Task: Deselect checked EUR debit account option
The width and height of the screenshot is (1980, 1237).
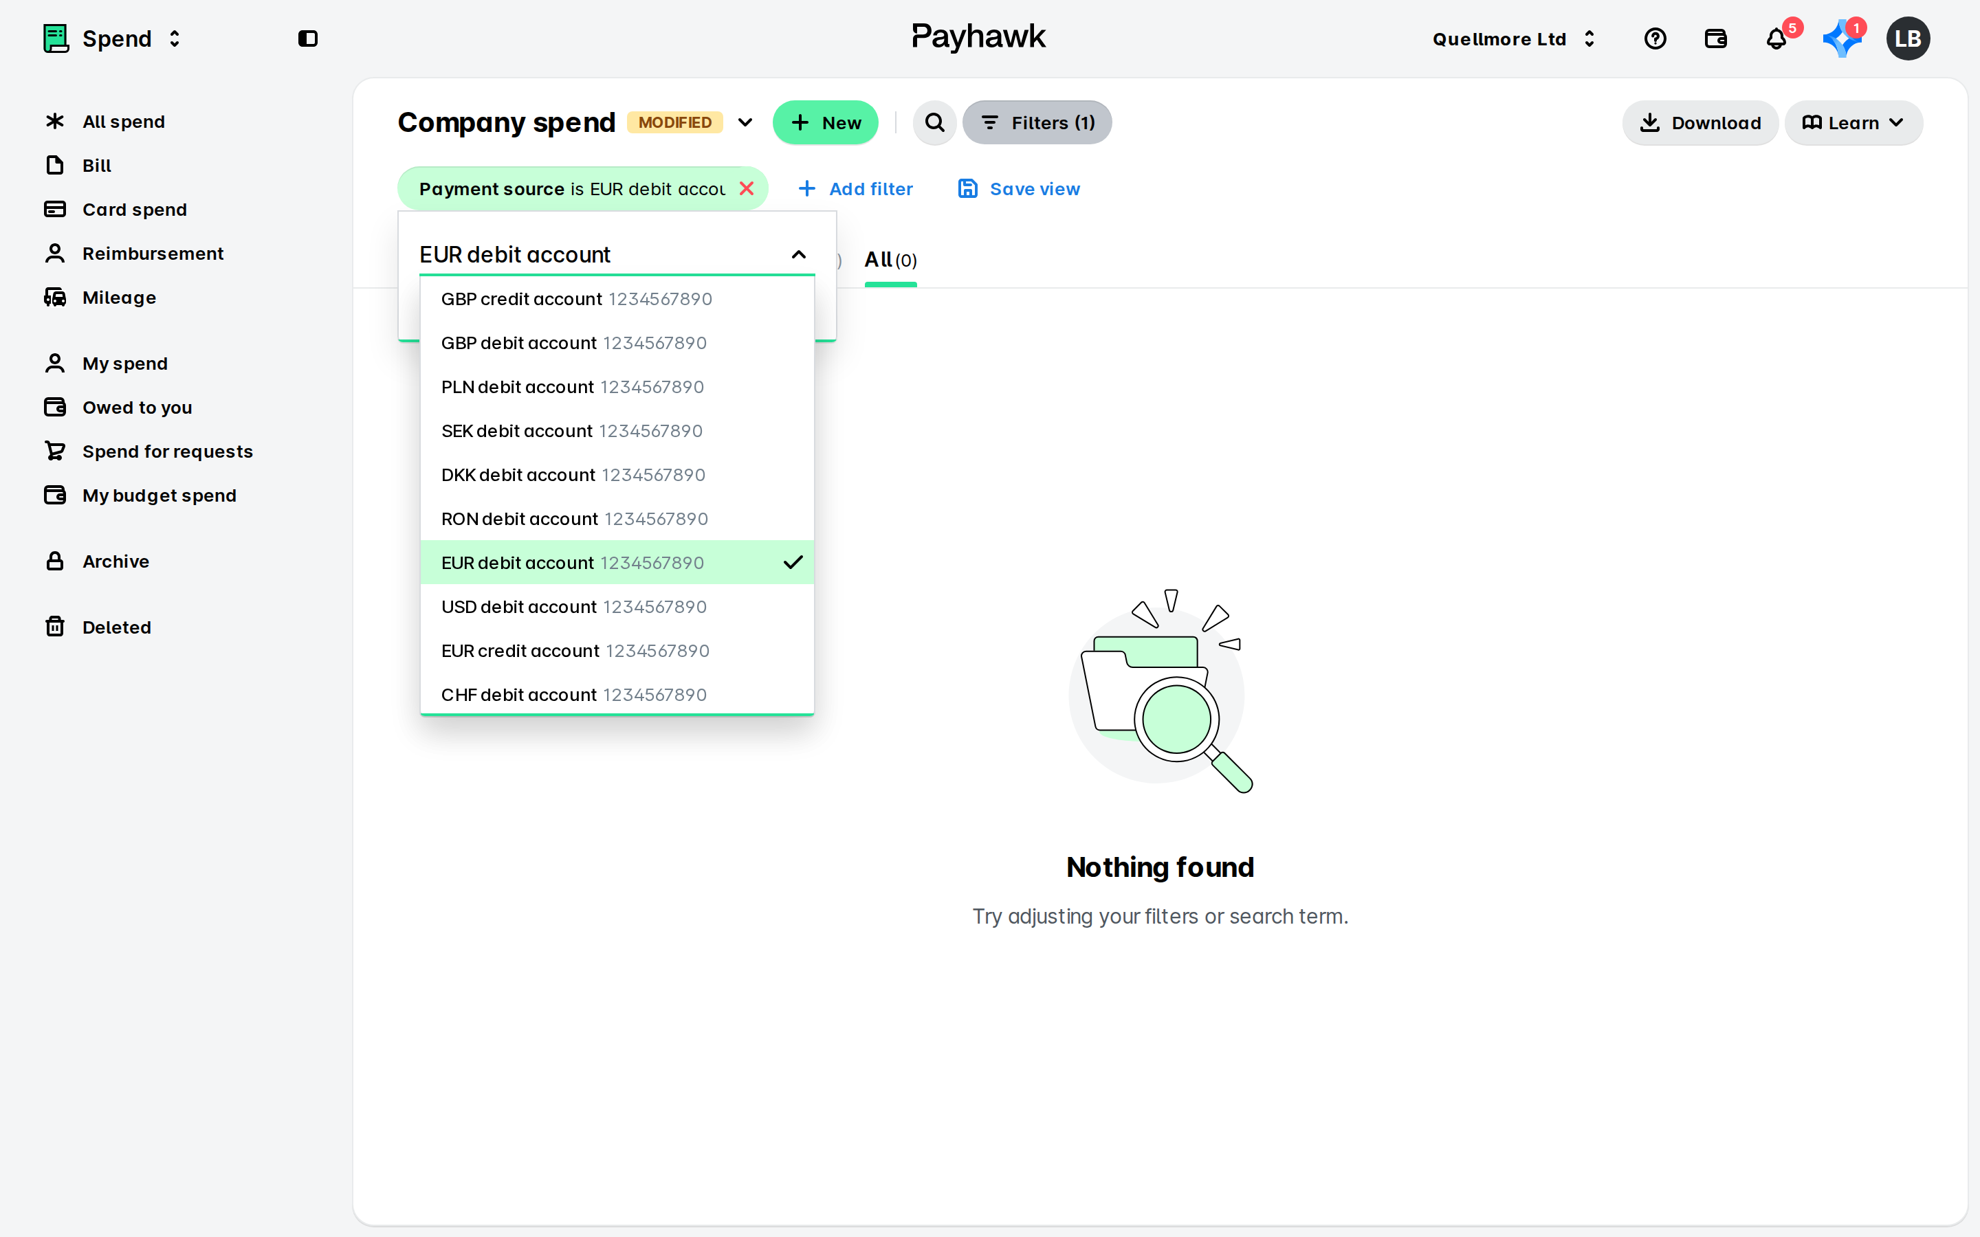Action: click(617, 563)
